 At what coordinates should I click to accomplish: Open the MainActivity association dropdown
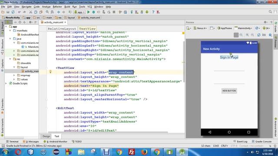[x=243, y=28]
